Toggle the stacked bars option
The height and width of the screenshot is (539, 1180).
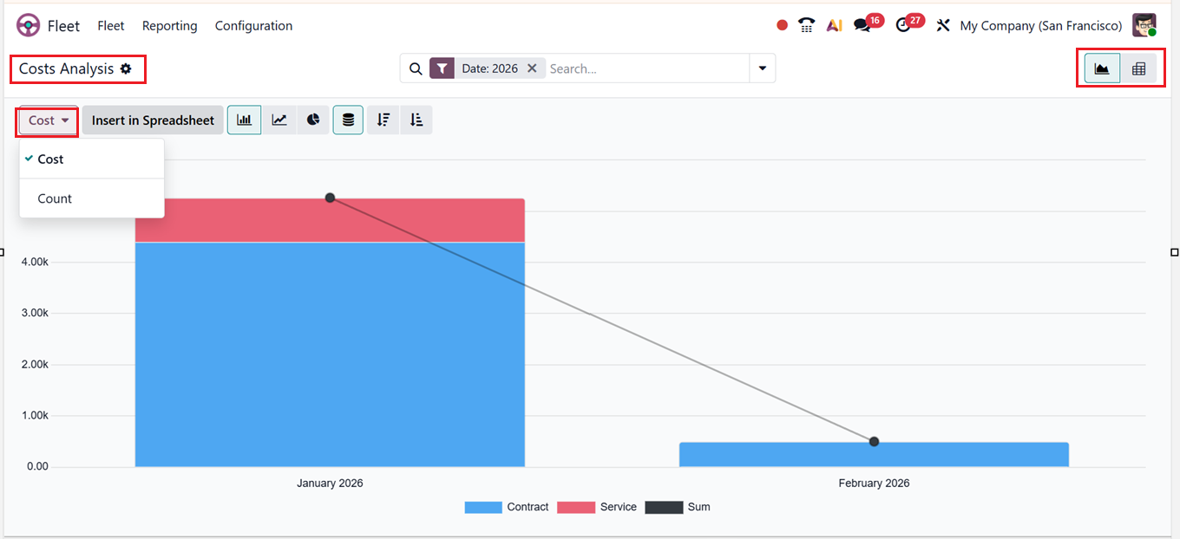[x=348, y=120]
